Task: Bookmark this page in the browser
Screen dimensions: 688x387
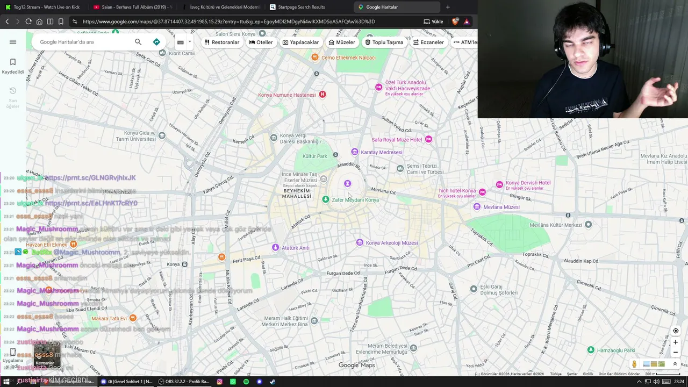Action: pyautogui.click(x=61, y=21)
